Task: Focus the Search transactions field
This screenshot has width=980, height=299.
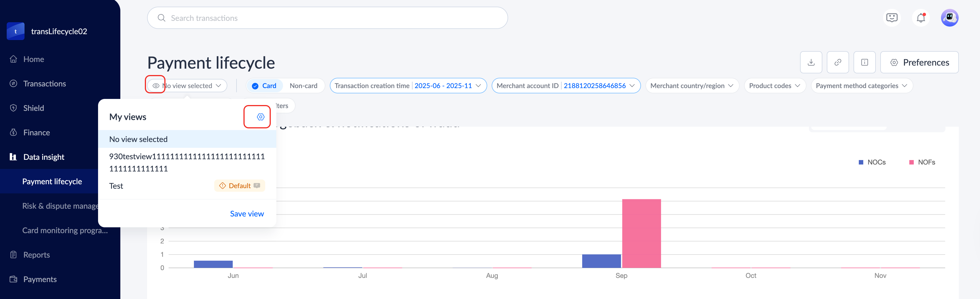Action: point(327,18)
